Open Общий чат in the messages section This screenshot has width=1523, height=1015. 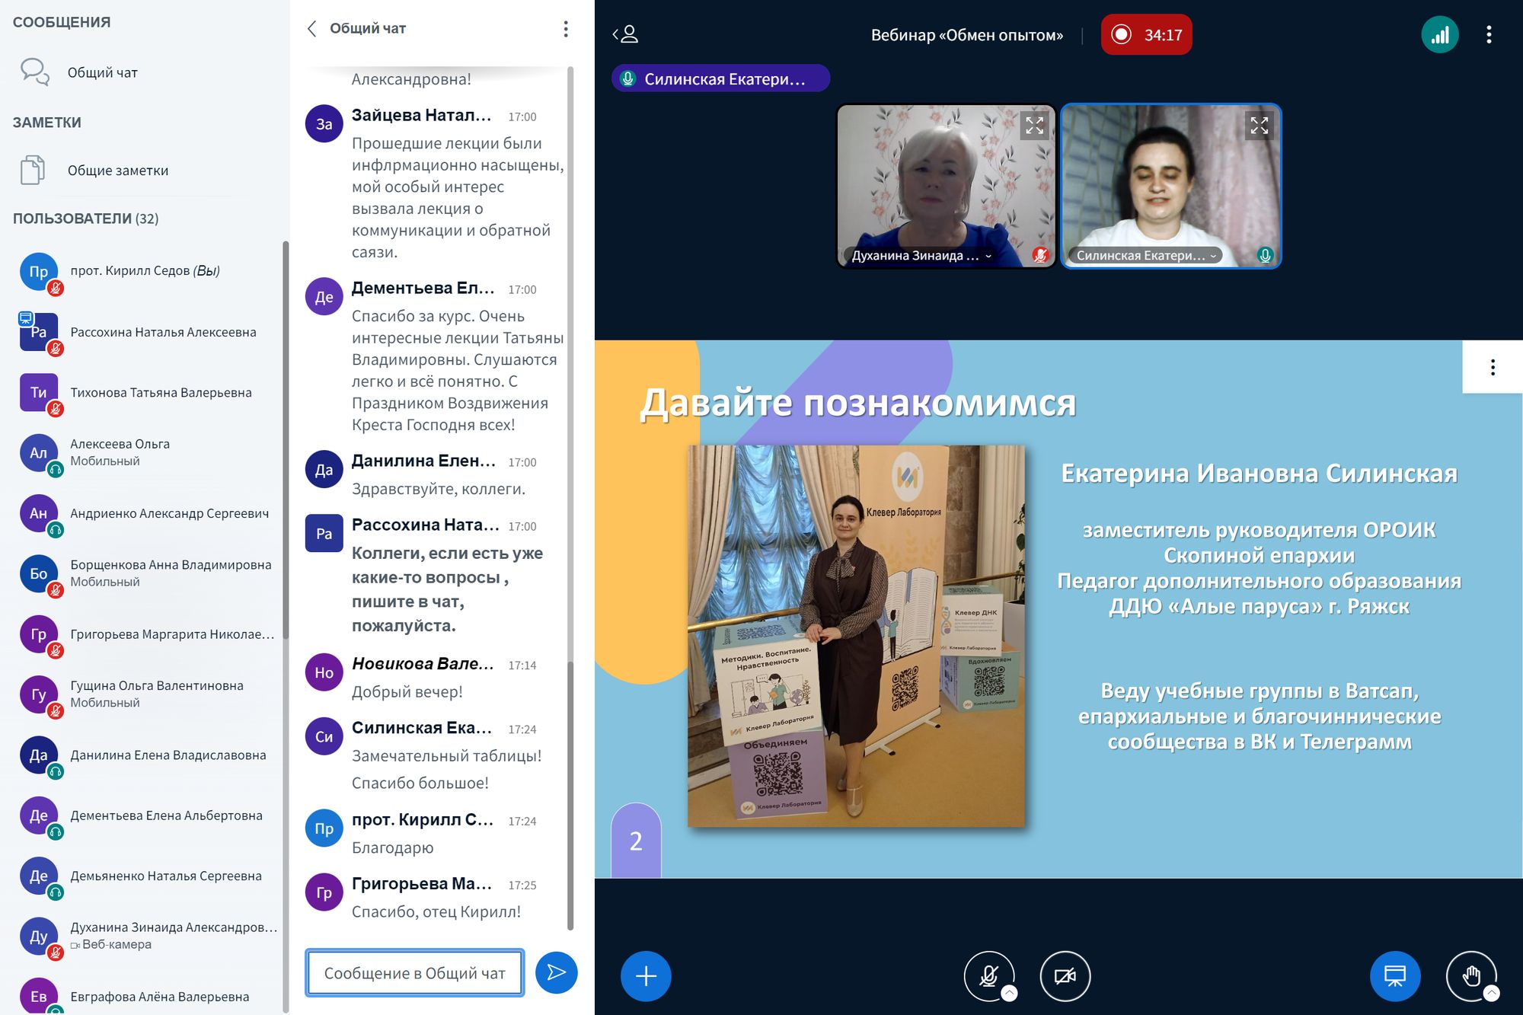point(102,72)
